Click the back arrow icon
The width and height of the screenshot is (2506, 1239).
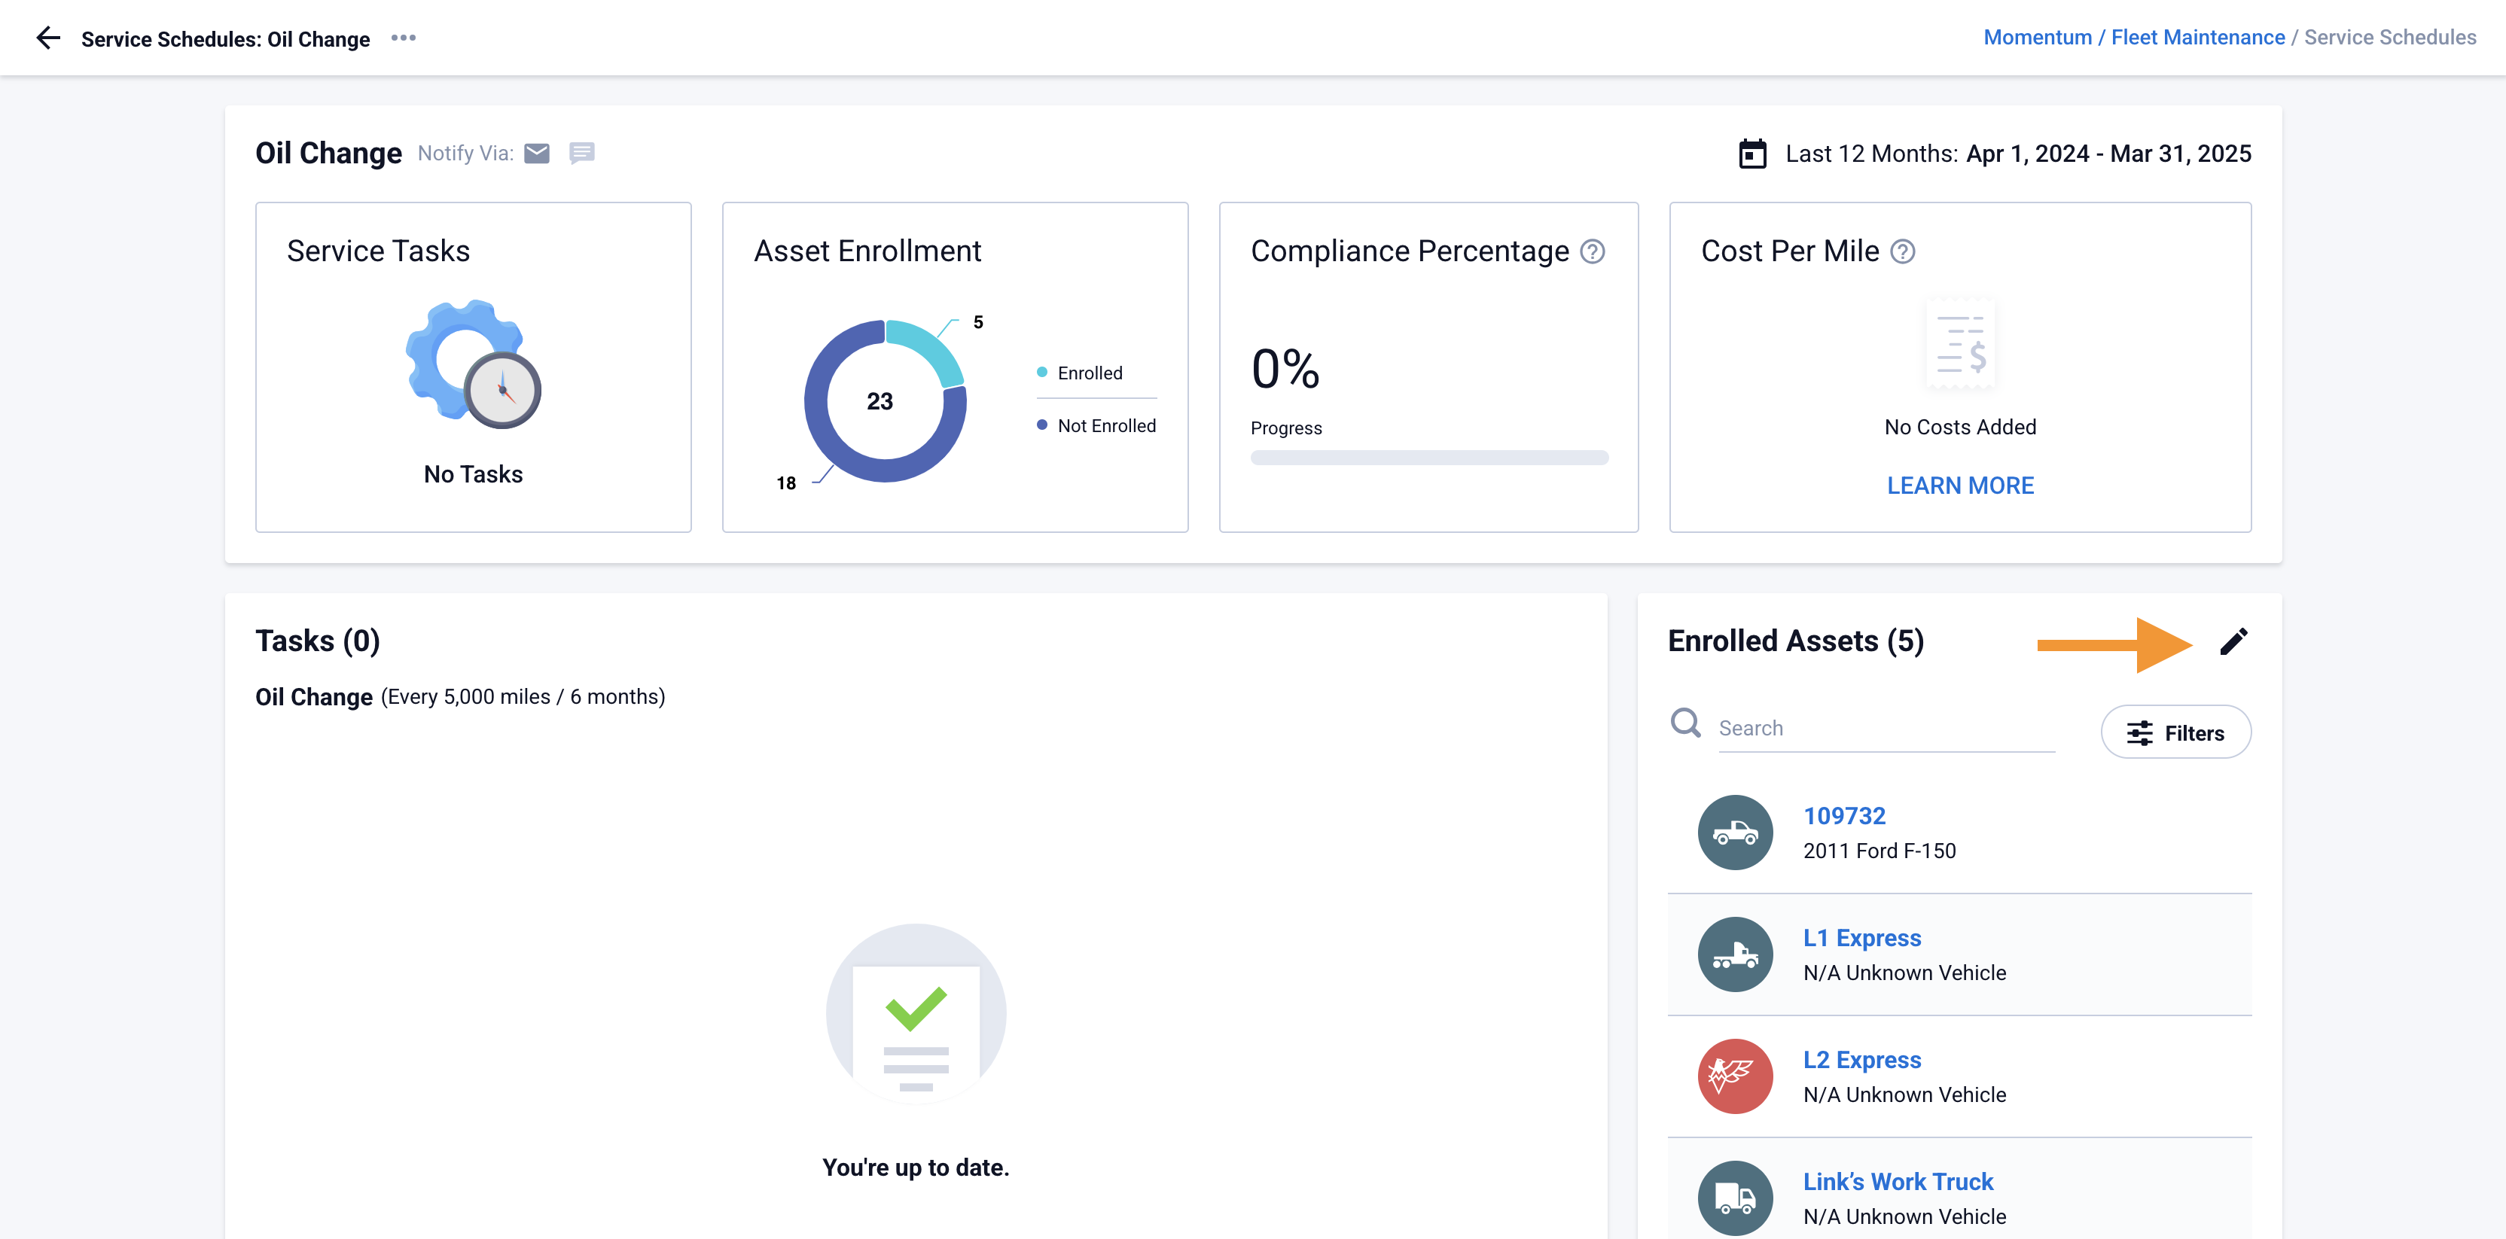[x=47, y=38]
